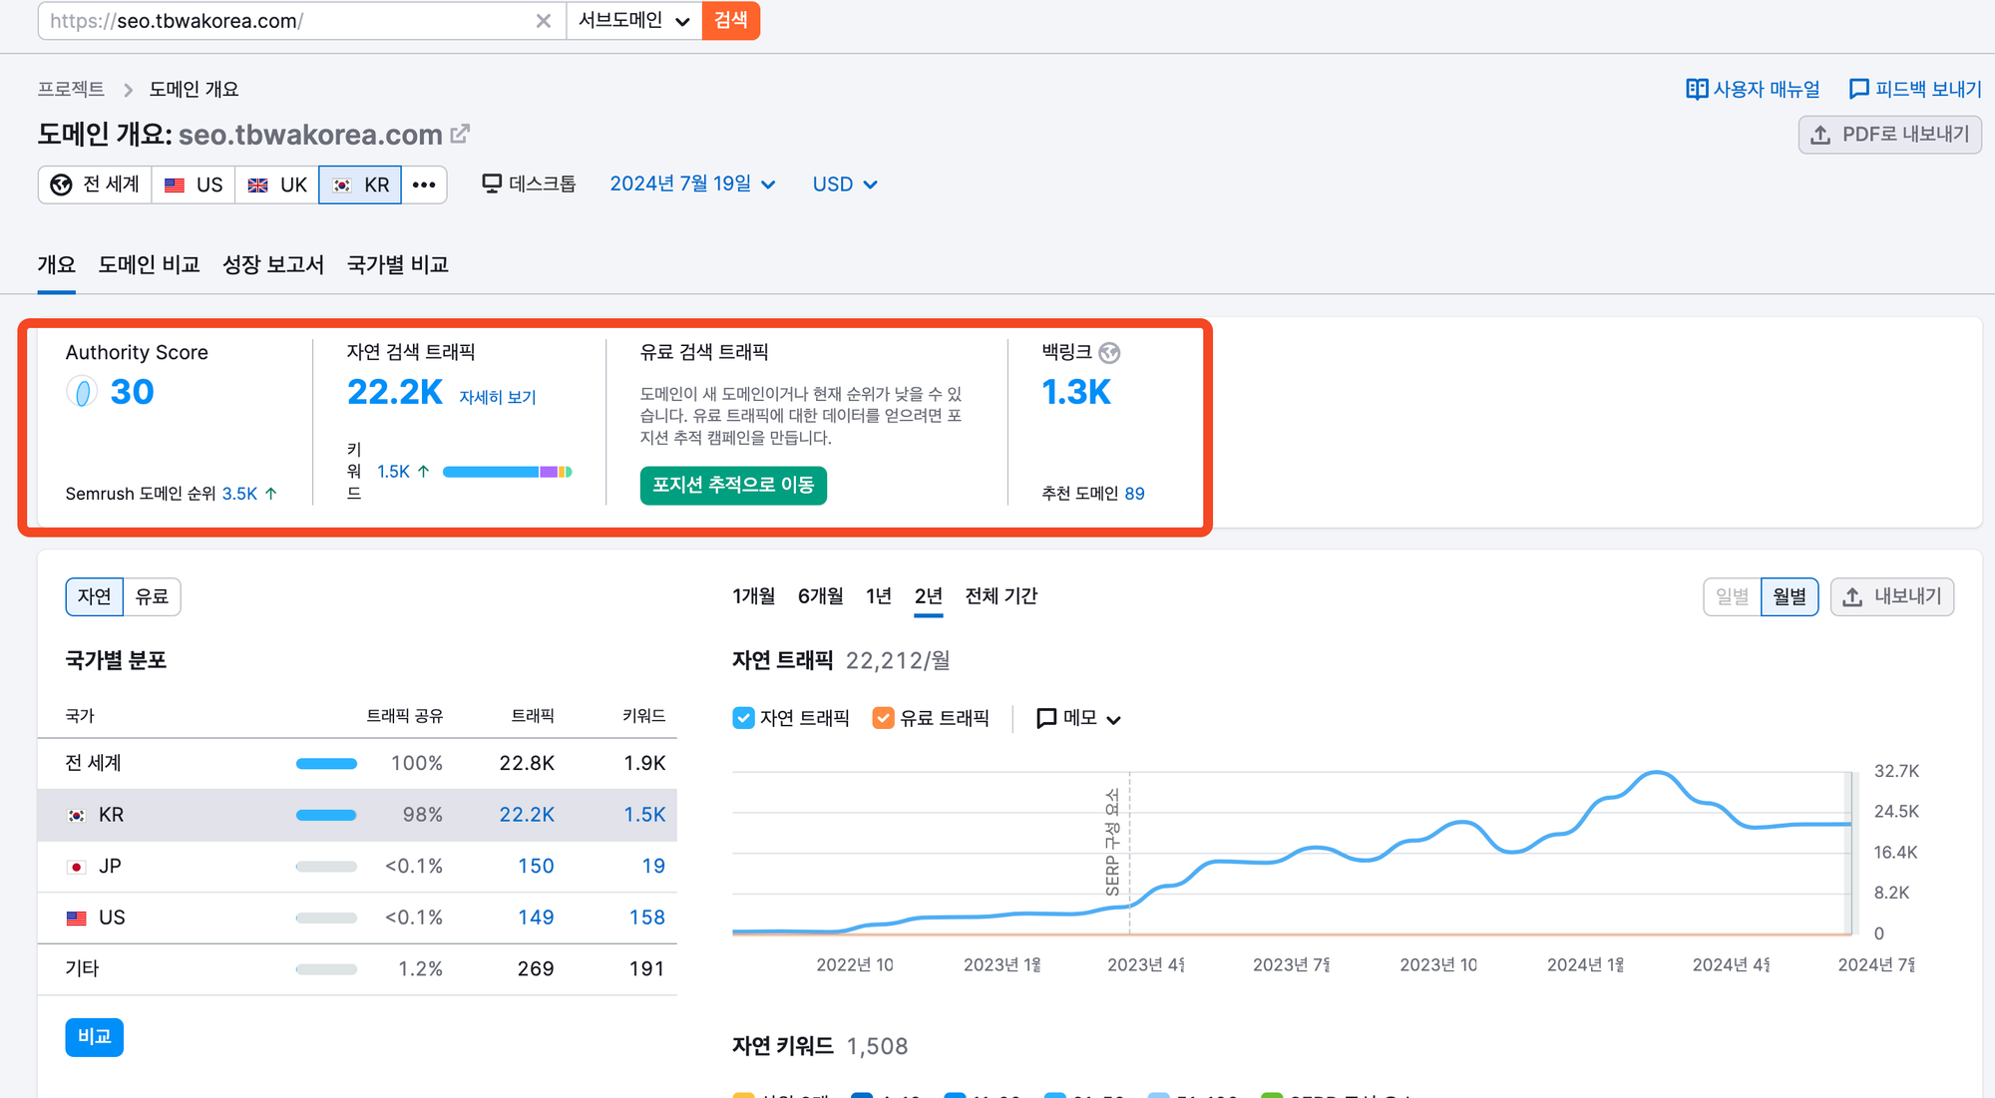
Task: Click JP traffic value 150
Action: 536,867
